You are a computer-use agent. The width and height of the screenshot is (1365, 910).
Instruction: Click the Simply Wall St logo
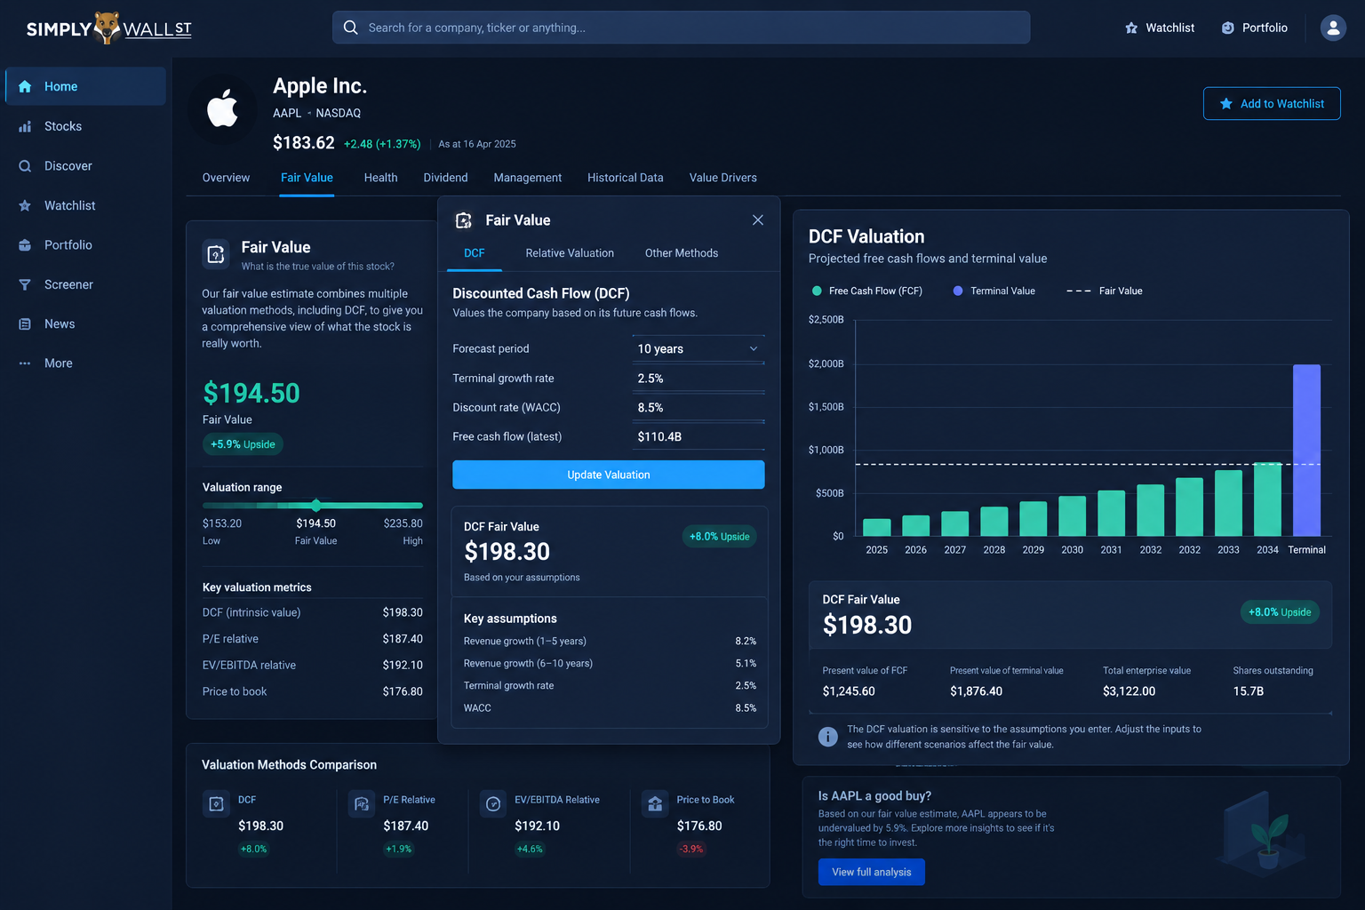click(x=109, y=28)
